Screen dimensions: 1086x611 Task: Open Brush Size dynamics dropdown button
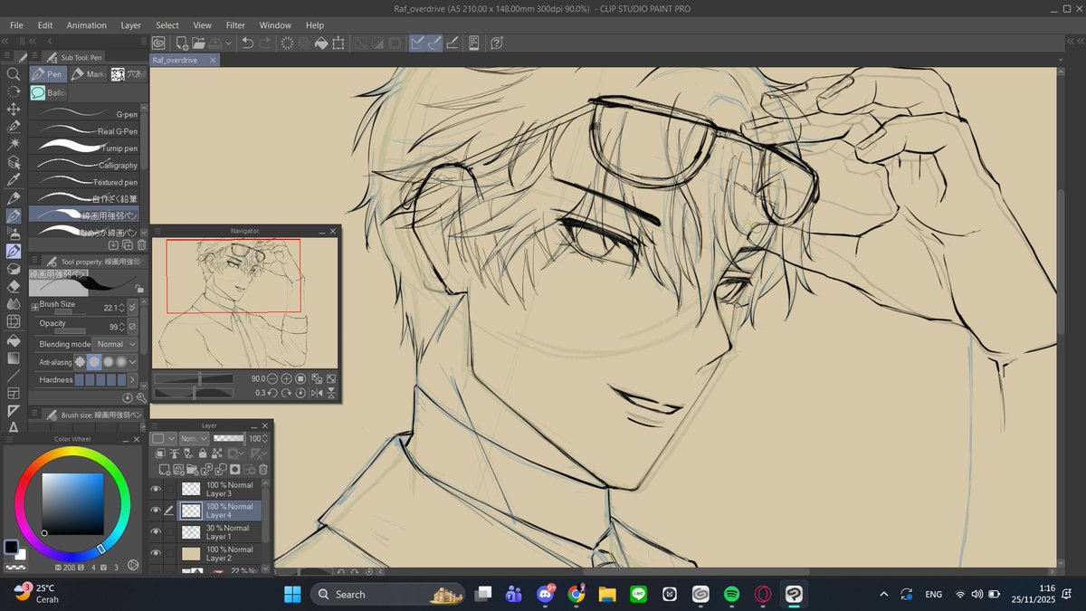point(133,307)
